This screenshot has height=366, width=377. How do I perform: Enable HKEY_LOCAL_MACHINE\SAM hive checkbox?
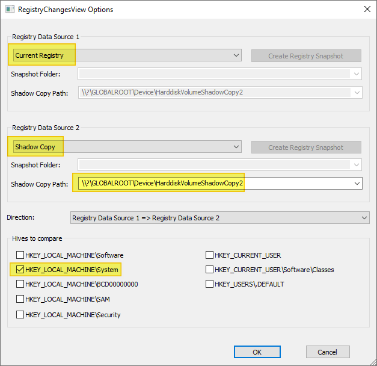(x=20, y=299)
